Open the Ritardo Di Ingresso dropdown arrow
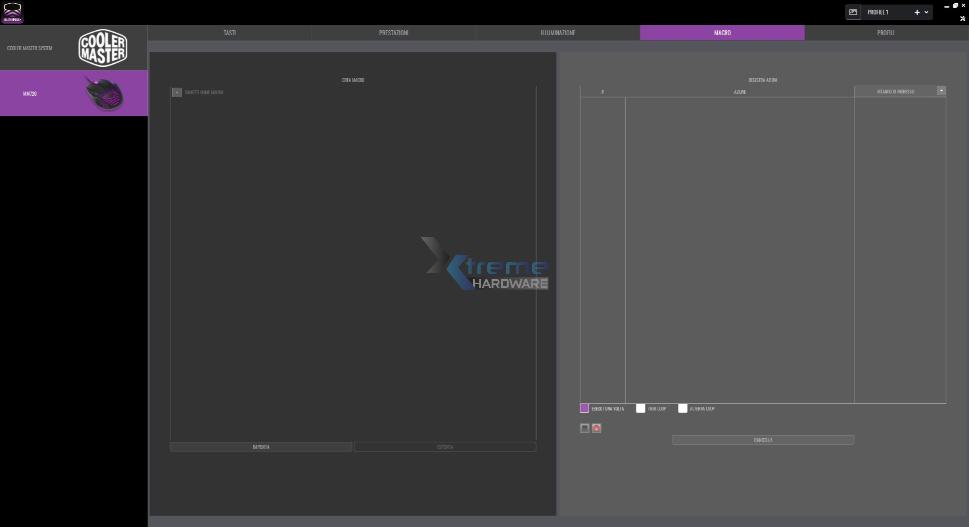 click(941, 91)
